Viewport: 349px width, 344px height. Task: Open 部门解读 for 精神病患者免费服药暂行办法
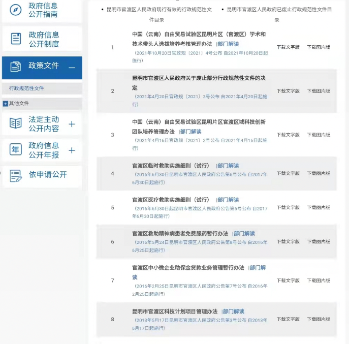tap(244, 234)
